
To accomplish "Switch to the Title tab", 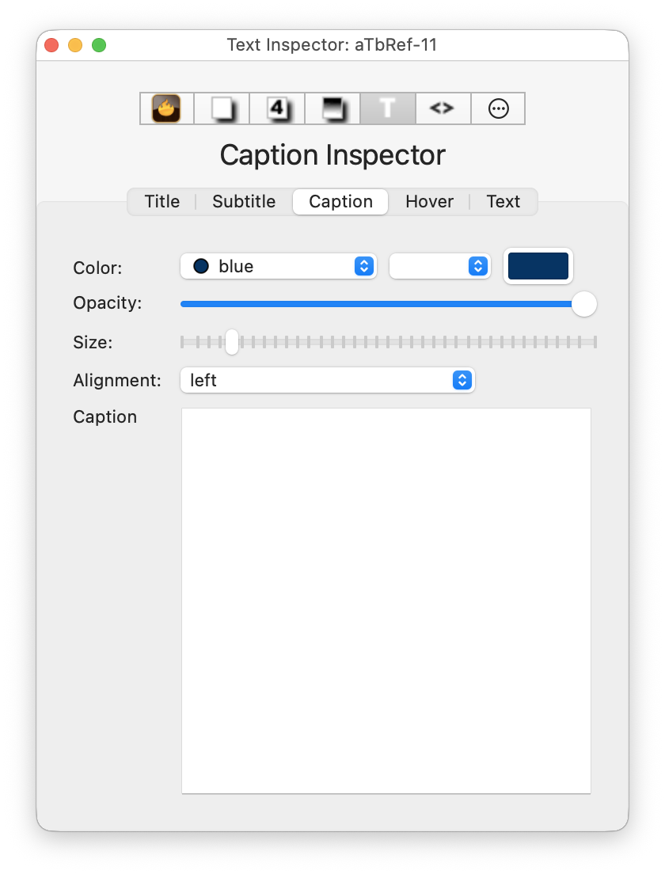I will point(161,202).
